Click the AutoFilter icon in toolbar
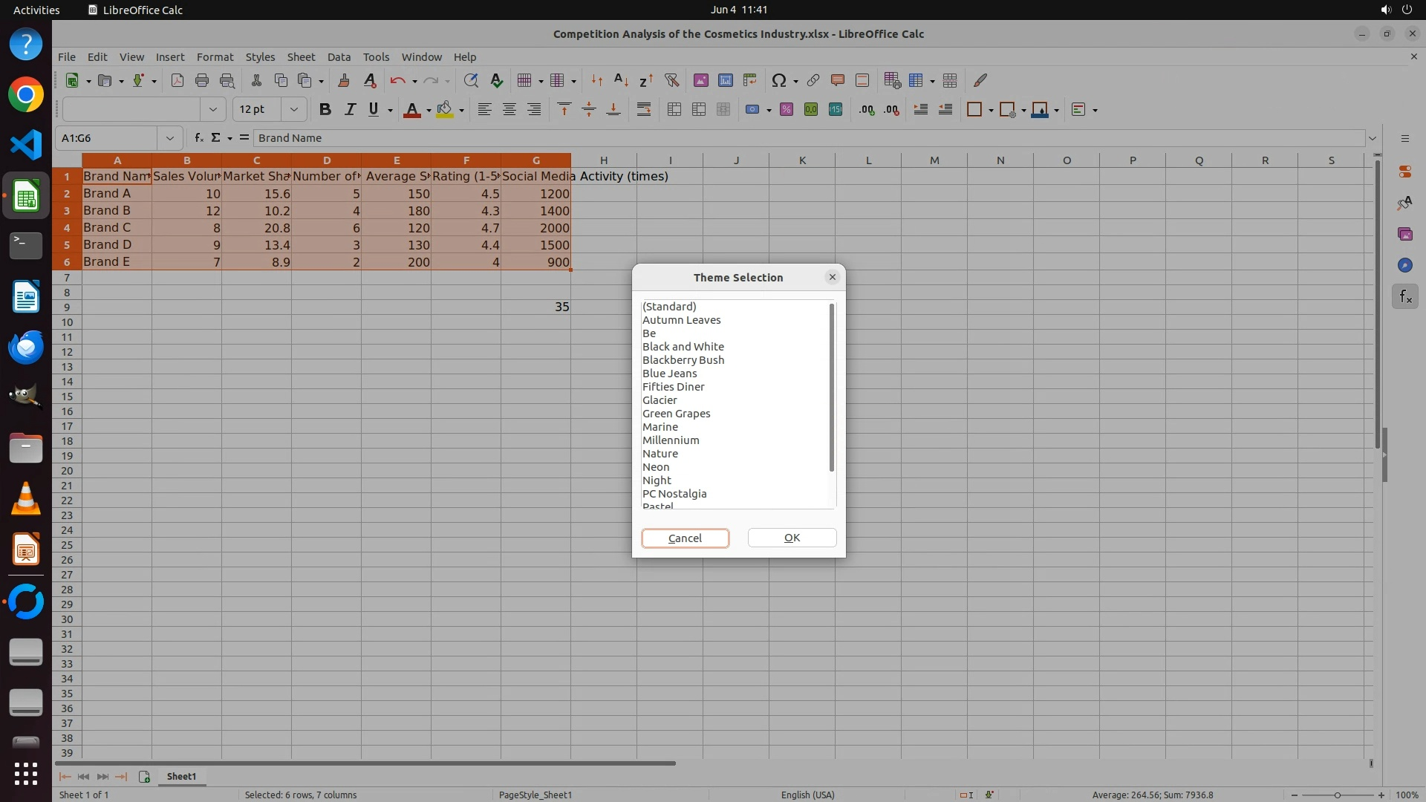Screen dimensions: 1426x802 pyautogui.click(x=671, y=80)
